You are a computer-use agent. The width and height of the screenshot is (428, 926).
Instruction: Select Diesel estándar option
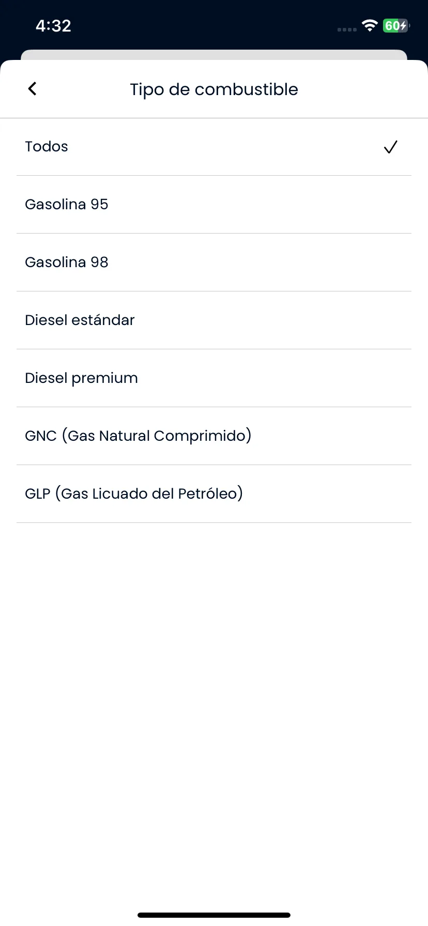tap(214, 320)
